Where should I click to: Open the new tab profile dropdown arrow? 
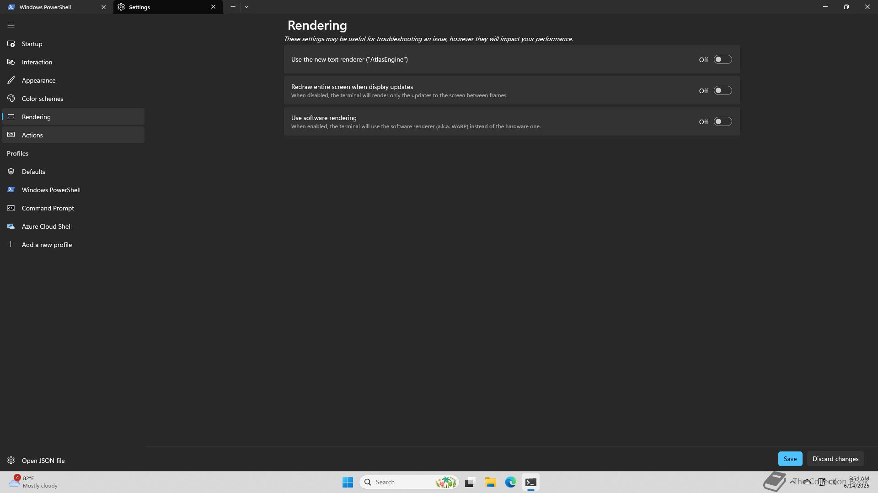tap(246, 7)
